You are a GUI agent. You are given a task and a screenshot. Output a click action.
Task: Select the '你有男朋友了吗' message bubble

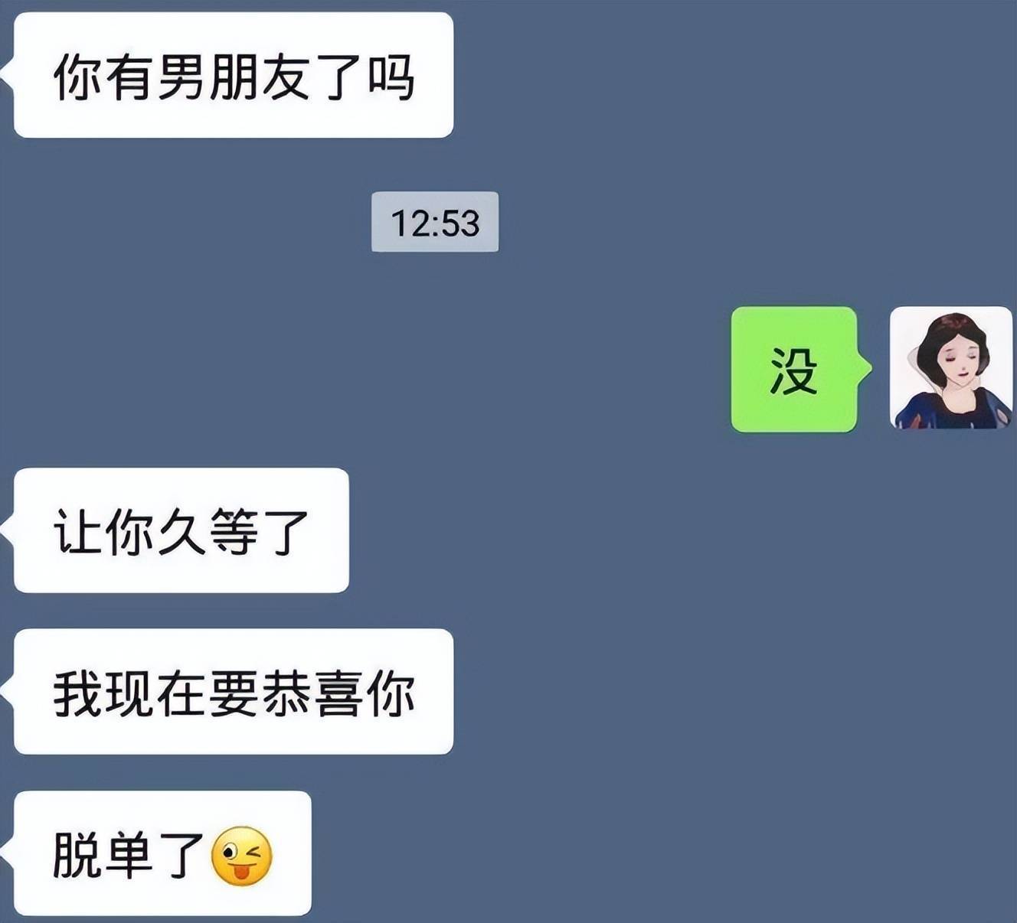[234, 75]
